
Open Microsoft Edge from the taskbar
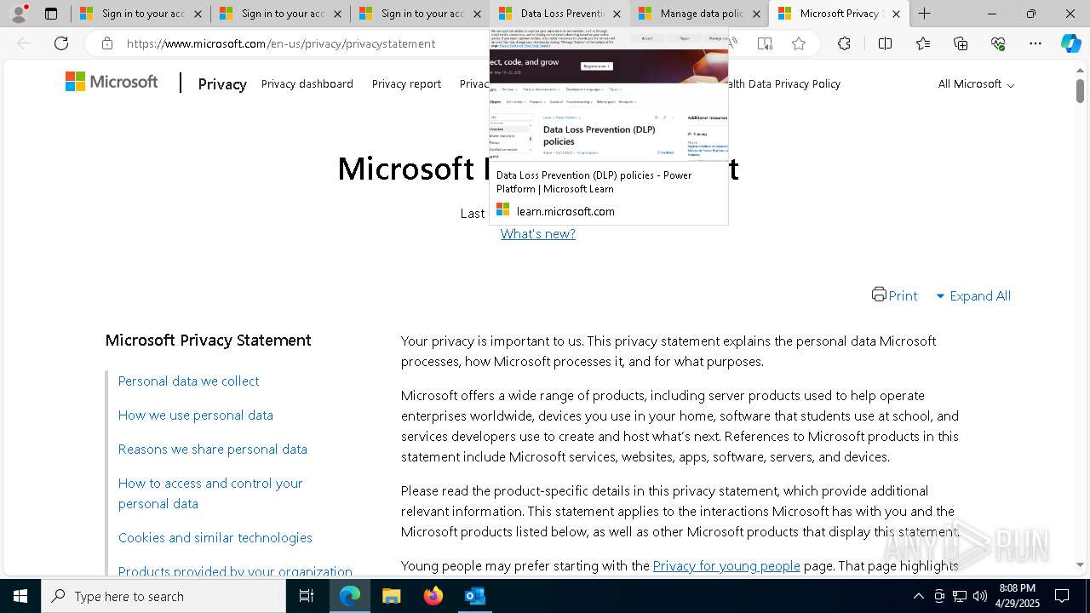point(350,596)
